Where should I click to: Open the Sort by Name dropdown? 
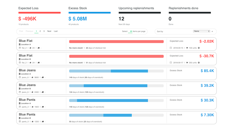[x=201, y=31]
